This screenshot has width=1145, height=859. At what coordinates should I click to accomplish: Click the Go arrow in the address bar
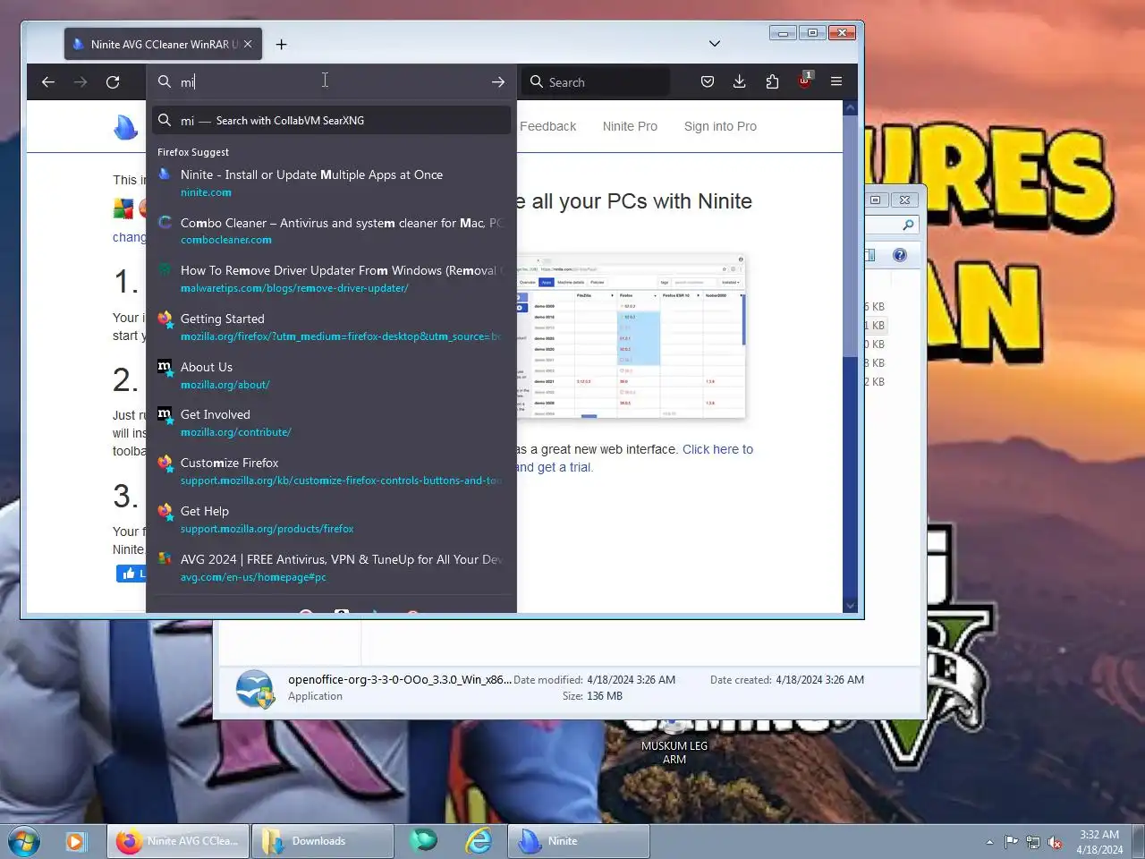click(x=498, y=82)
